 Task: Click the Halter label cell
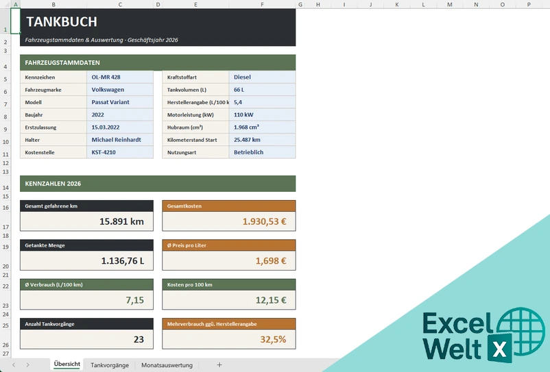53,140
